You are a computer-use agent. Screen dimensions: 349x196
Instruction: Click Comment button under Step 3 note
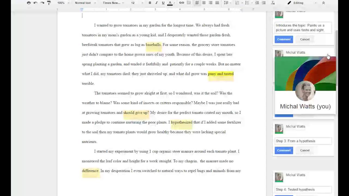284,150
